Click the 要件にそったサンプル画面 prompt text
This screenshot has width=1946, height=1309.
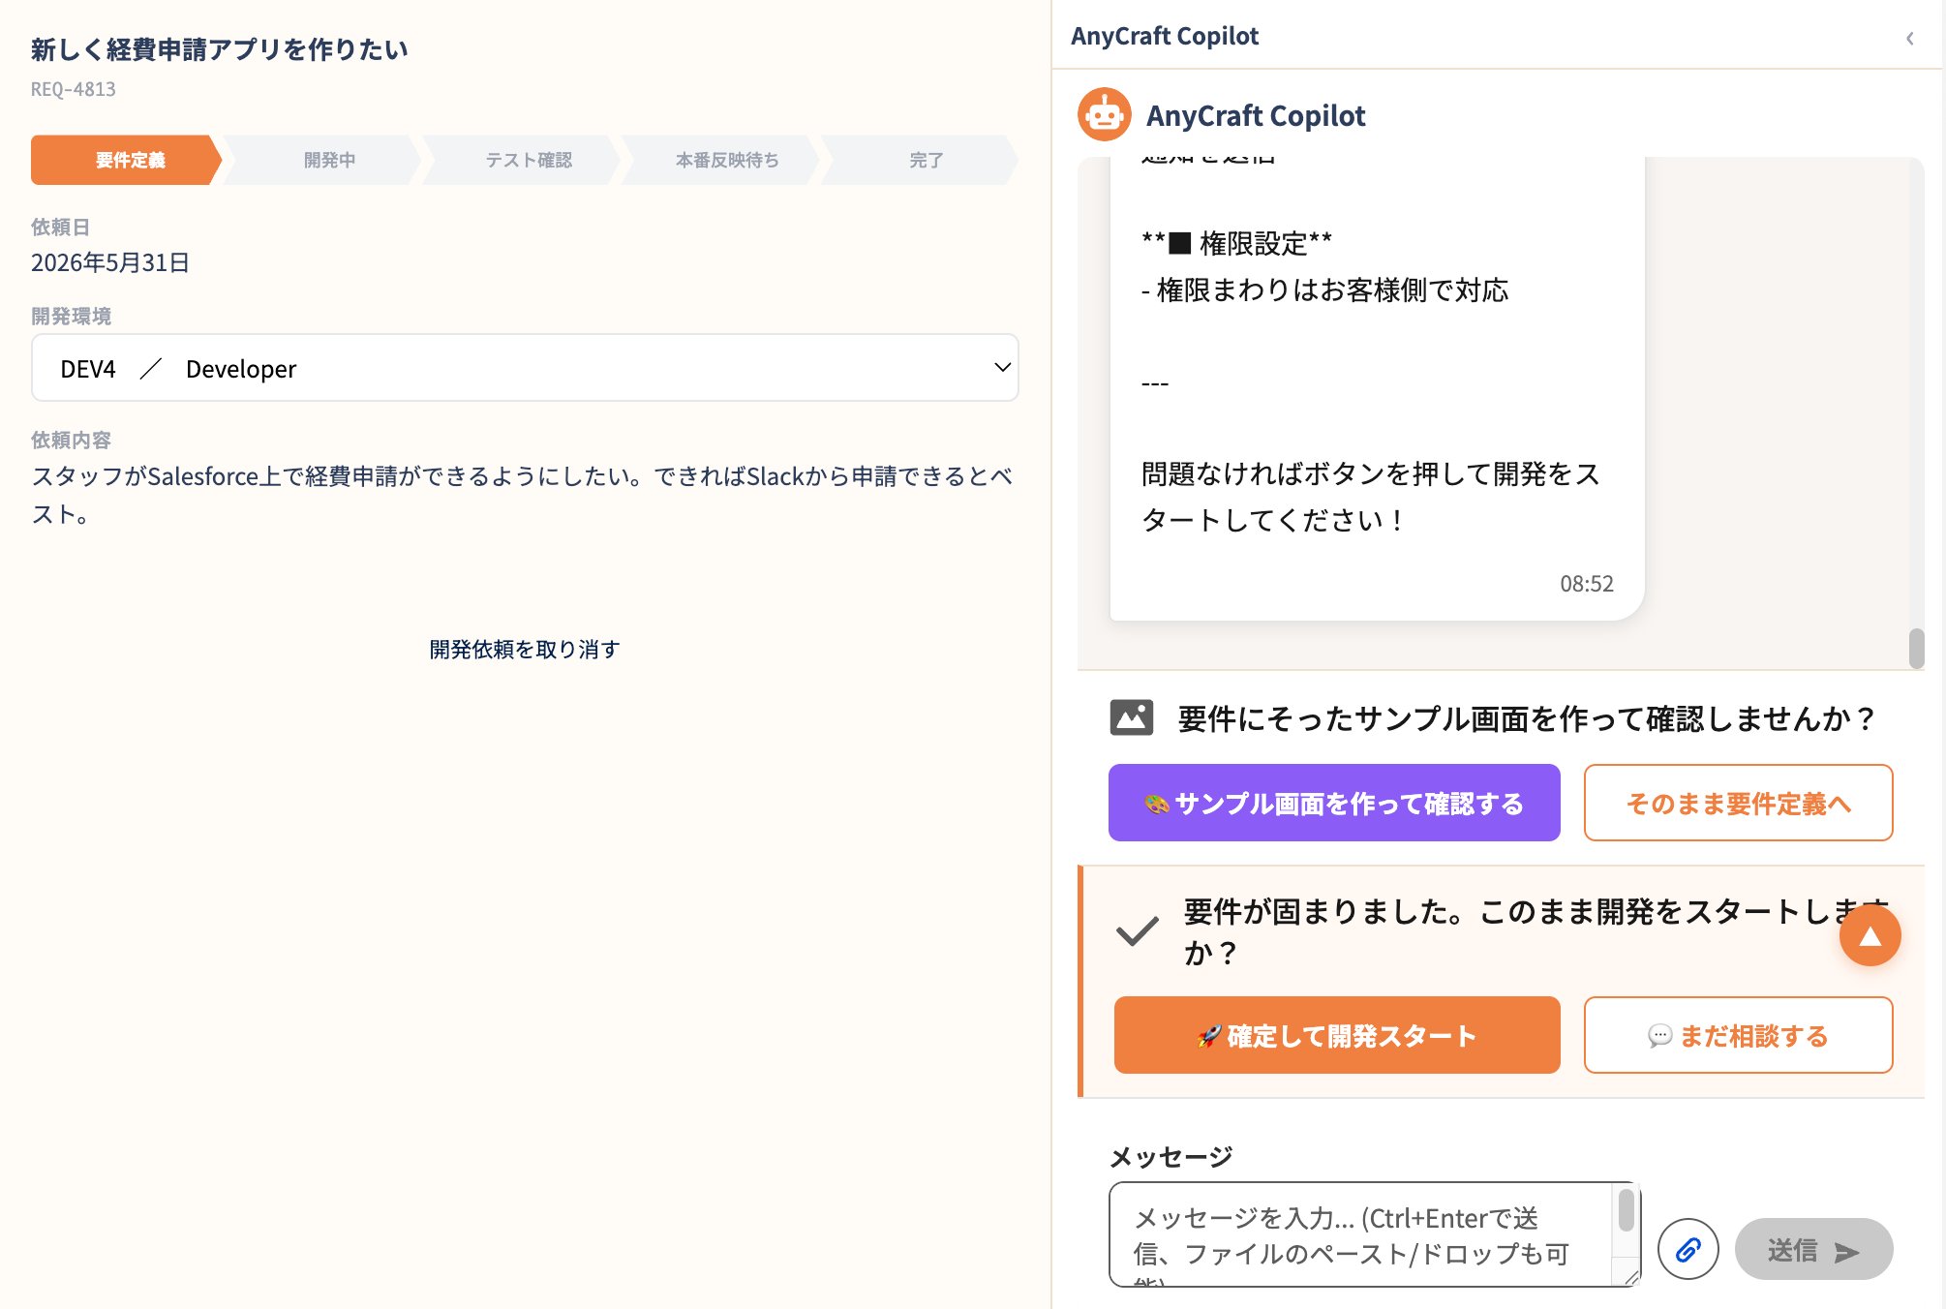tap(1526, 718)
